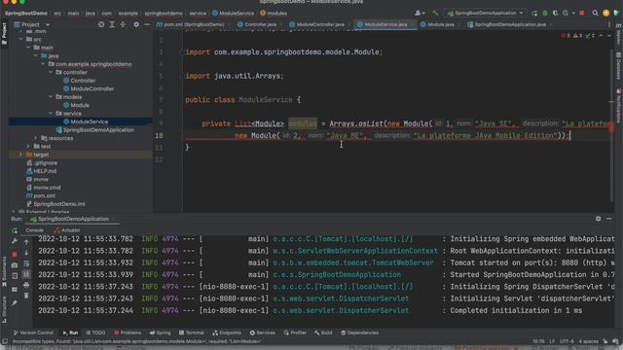This screenshot has height=350, width=623.
Task: Toggle the Project tool window side button
Action: pyautogui.click(x=4, y=34)
